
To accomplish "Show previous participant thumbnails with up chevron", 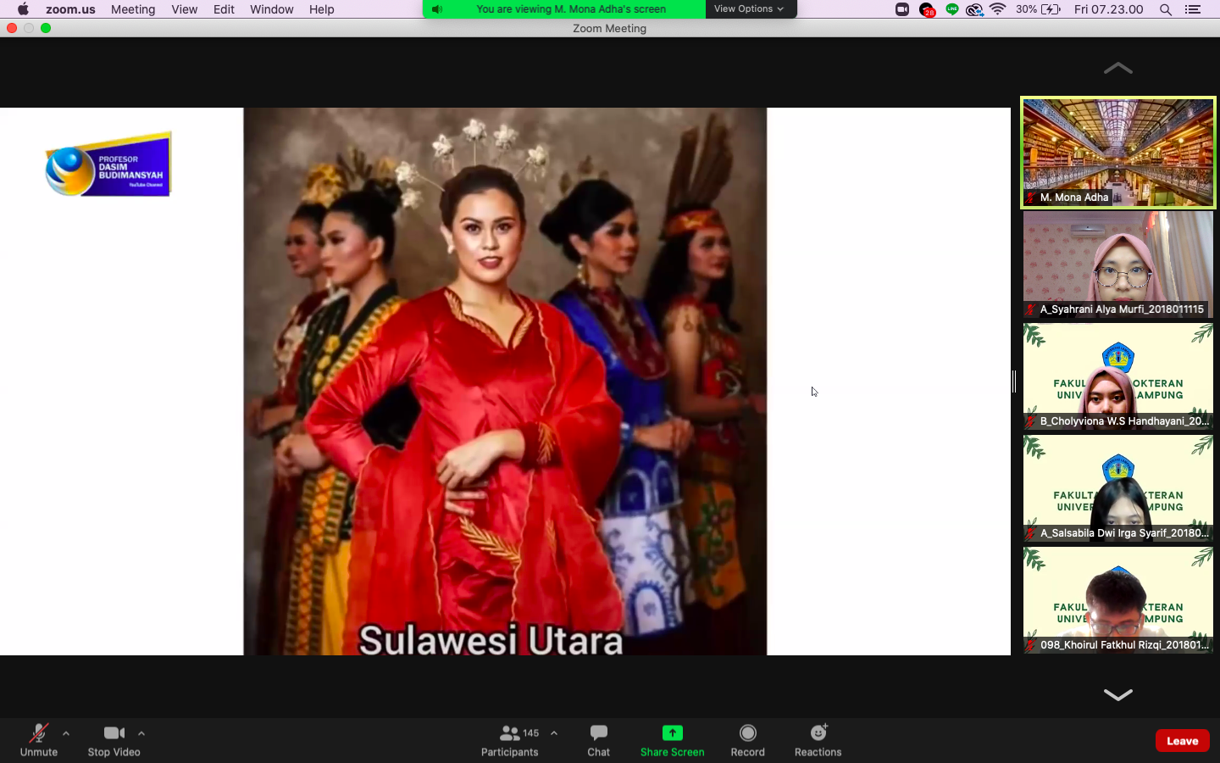I will (x=1118, y=68).
